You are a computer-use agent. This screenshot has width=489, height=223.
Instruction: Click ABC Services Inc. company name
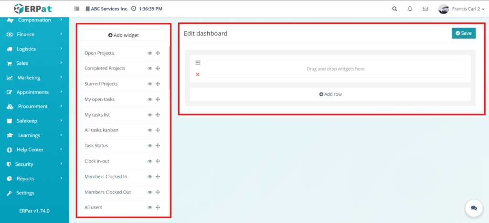tap(109, 9)
